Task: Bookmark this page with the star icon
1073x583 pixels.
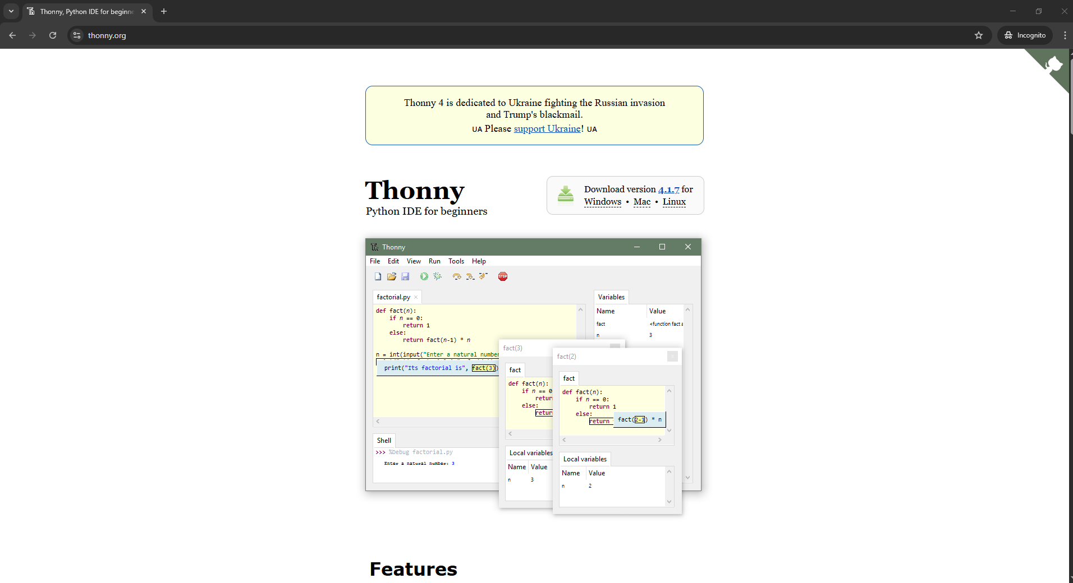Action: click(x=979, y=35)
